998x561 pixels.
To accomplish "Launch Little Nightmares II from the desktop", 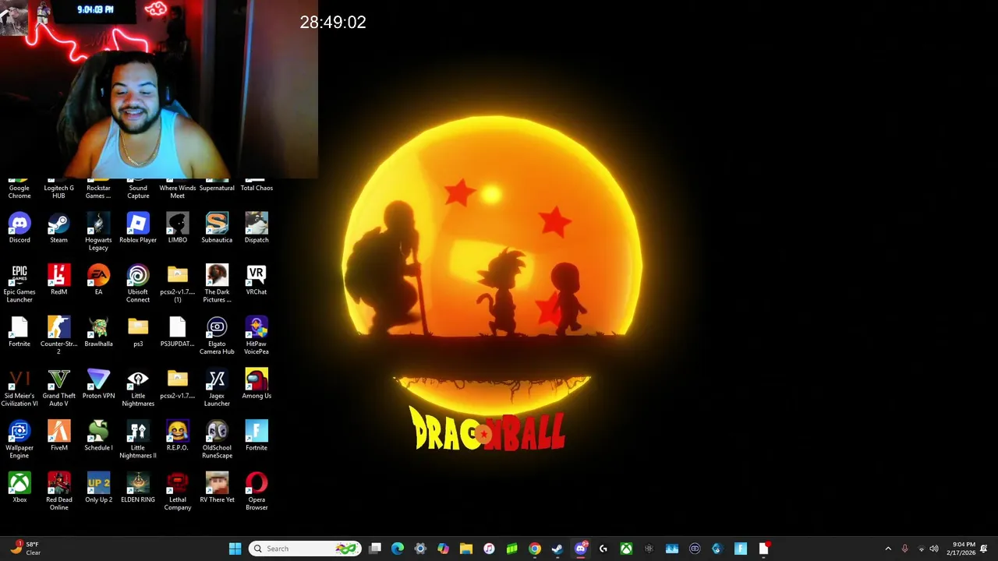I will [x=138, y=439].
